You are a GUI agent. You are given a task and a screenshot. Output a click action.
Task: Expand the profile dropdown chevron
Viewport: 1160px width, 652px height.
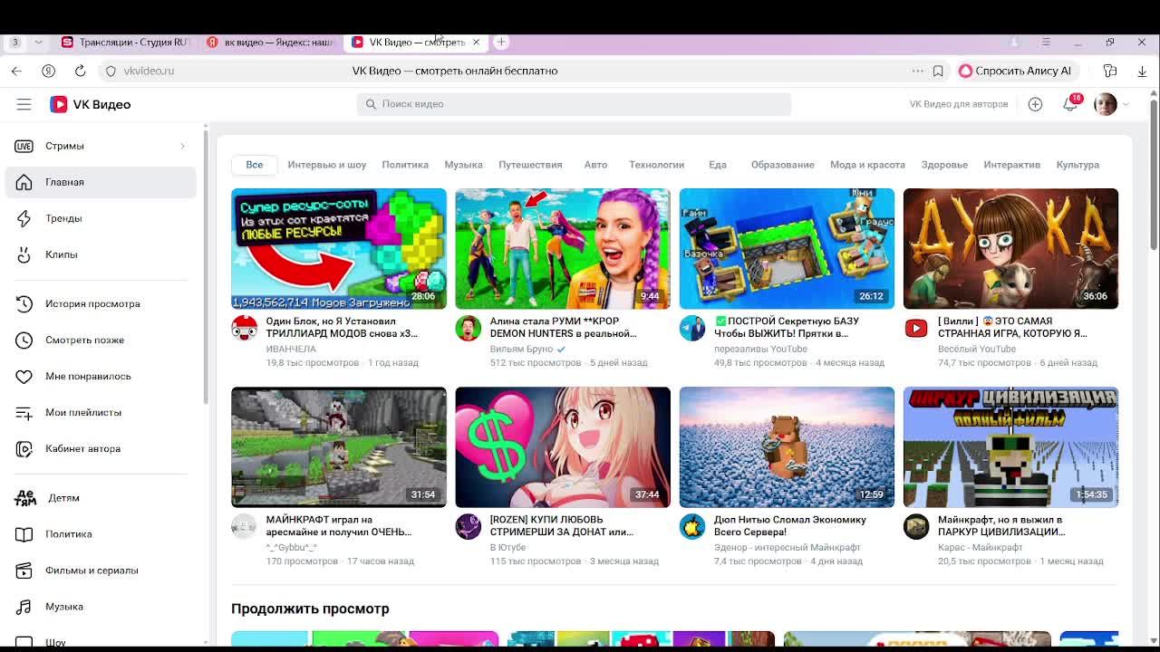[1126, 104]
